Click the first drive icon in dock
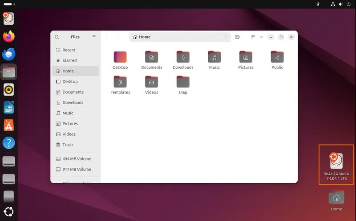Image resolution: width=356 pixels, height=221 pixels. [x=8, y=161]
